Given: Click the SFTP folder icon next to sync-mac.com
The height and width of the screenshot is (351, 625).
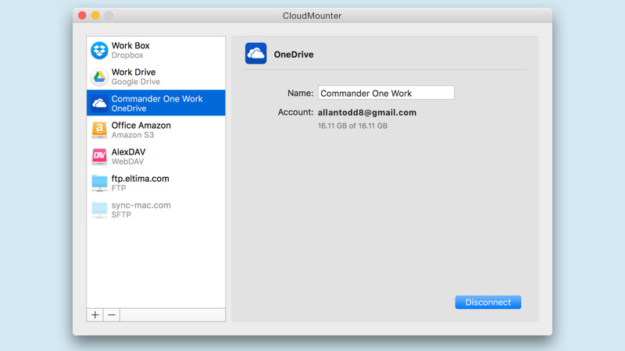Looking at the screenshot, I should [99, 210].
